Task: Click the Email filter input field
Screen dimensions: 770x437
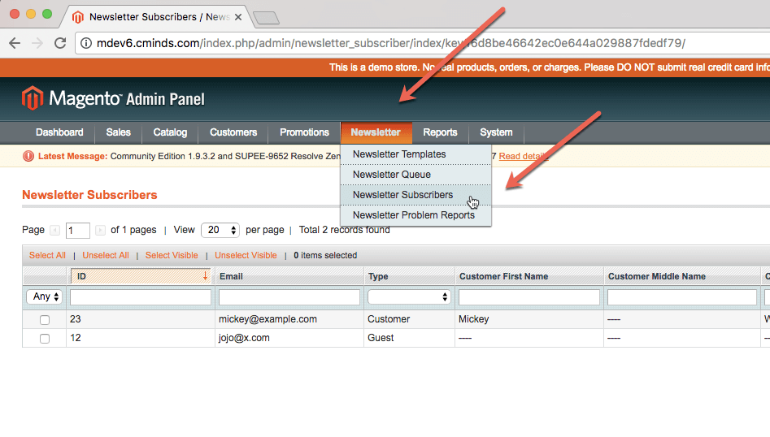Action: pos(289,297)
